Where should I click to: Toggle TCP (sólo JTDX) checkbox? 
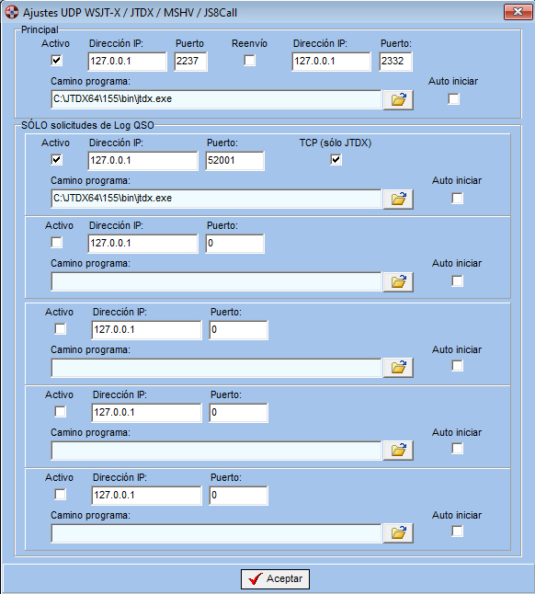click(336, 159)
